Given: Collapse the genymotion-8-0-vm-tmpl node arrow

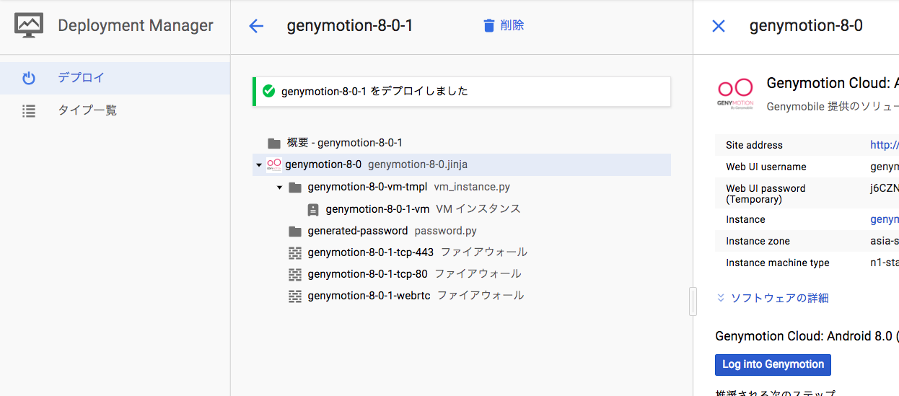Looking at the screenshot, I should [x=279, y=188].
